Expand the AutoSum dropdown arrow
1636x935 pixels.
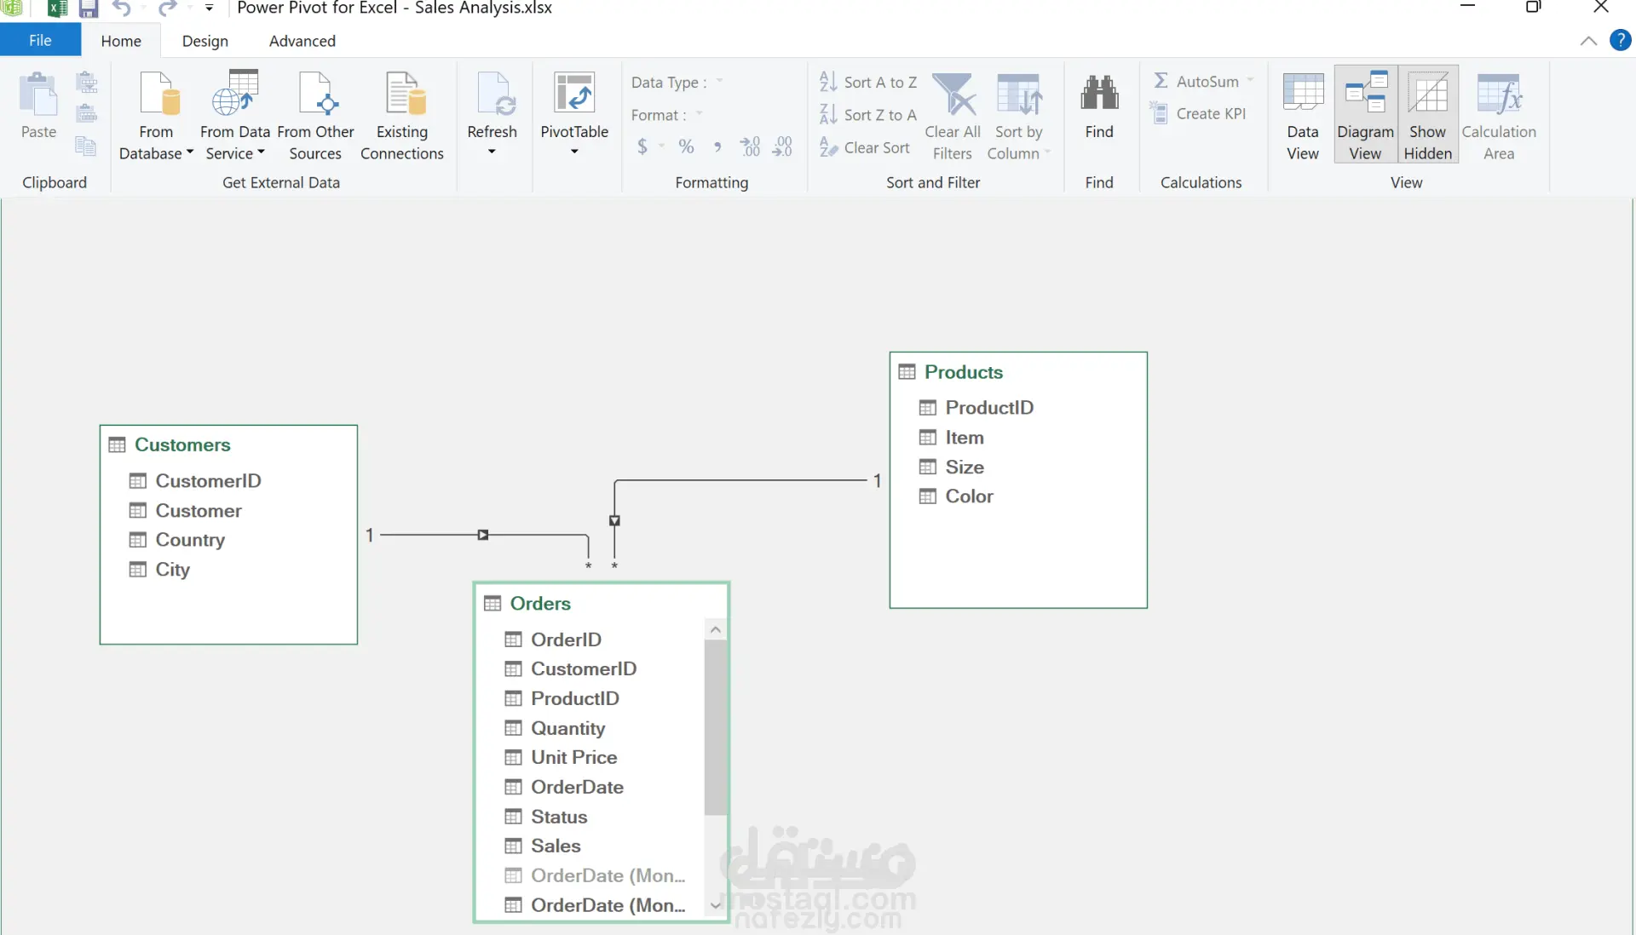tap(1250, 81)
